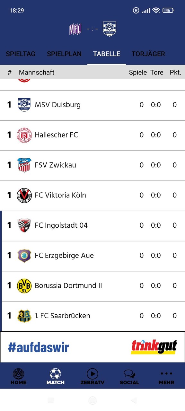Play ZEBRATV using the play button icon
Image resolution: width=185 pixels, height=411 pixels.
pyautogui.click(x=92, y=373)
